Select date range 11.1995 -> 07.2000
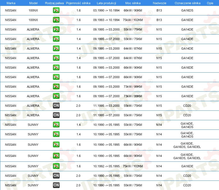219x190 pixels. click(106, 115)
